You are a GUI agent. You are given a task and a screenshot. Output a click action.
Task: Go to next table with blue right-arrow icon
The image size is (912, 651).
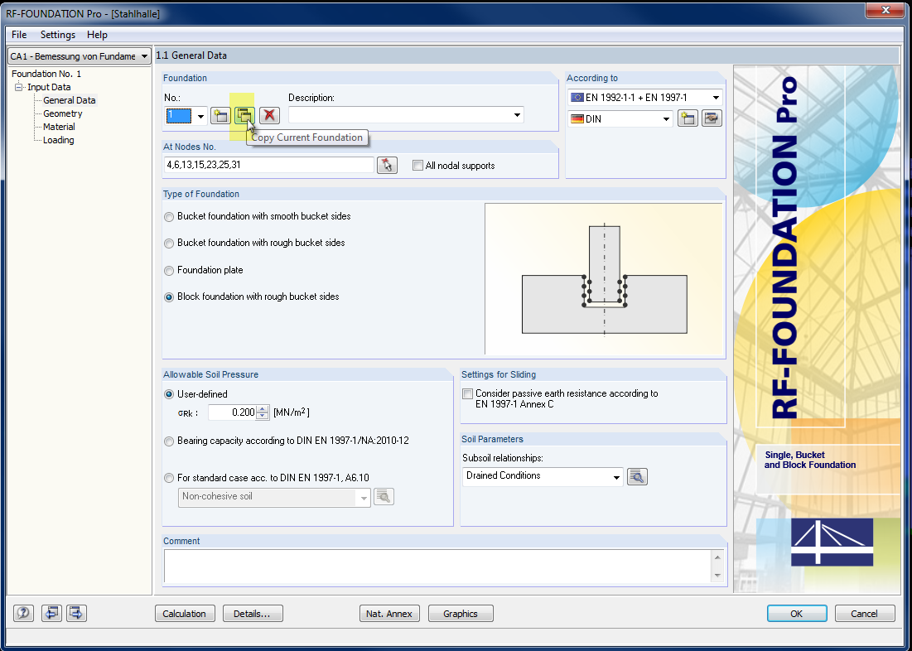[75, 613]
